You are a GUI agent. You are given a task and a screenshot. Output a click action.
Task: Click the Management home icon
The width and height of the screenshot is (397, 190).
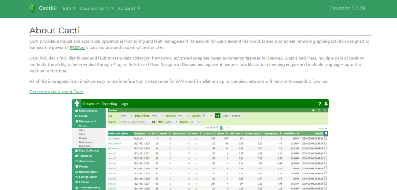[76, 121]
